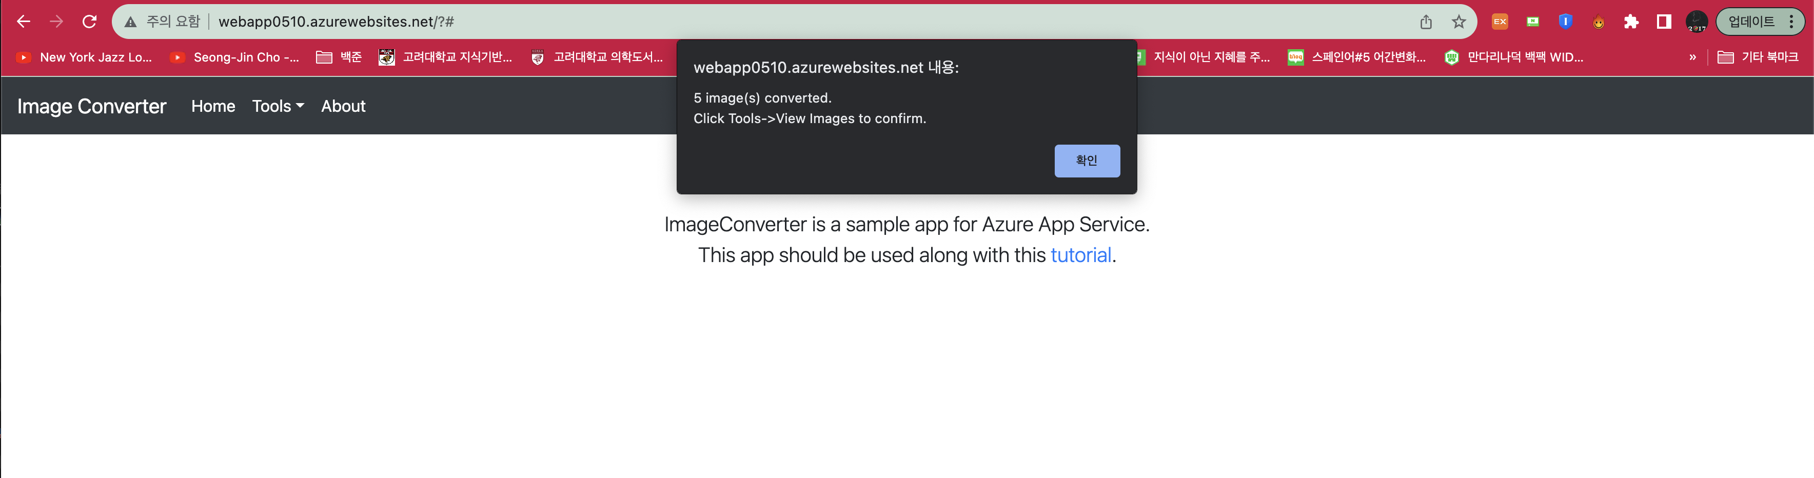Screen dimensions: 1814x478
Task: Click the browser back arrow
Action: click(23, 22)
